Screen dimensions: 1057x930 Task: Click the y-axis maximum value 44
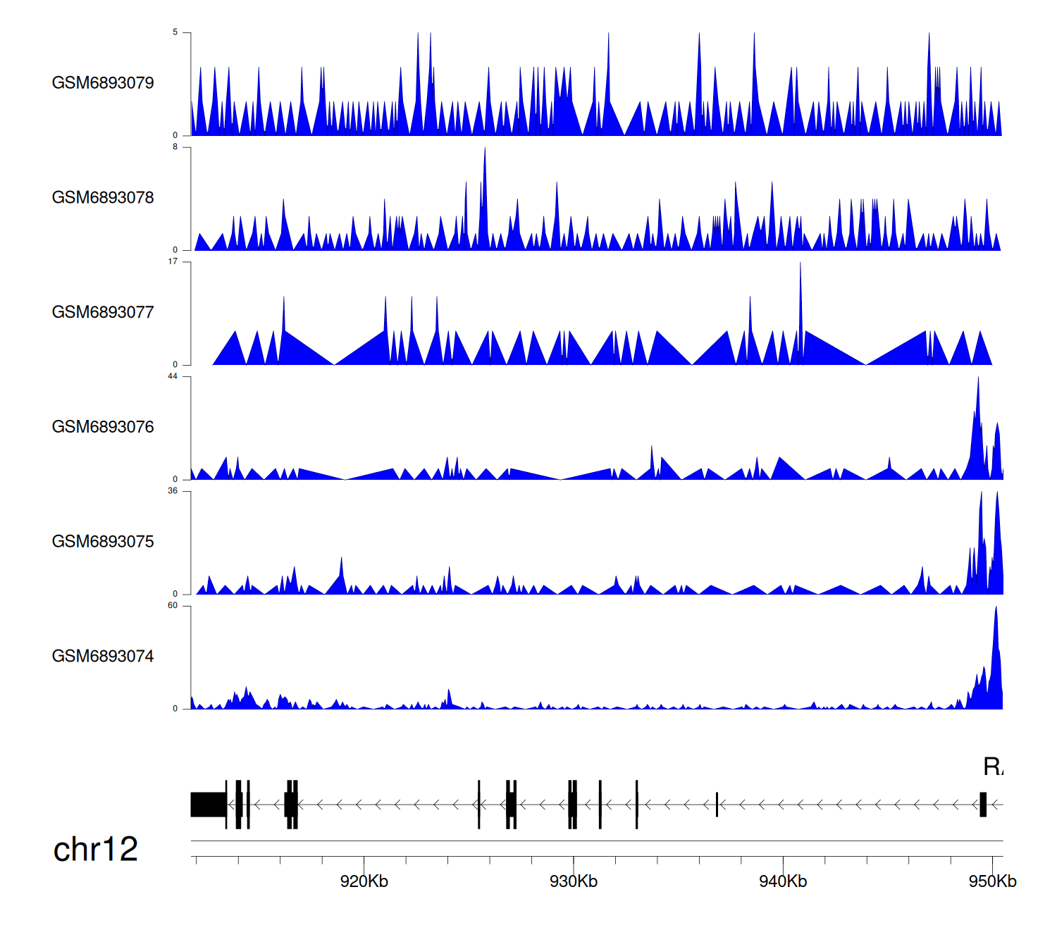(173, 377)
